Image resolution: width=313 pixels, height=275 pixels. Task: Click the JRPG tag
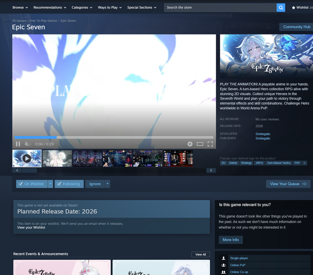click(x=259, y=163)
